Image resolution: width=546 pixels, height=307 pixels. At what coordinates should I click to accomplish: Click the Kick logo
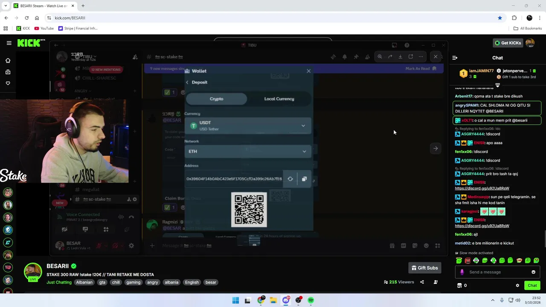31,43
